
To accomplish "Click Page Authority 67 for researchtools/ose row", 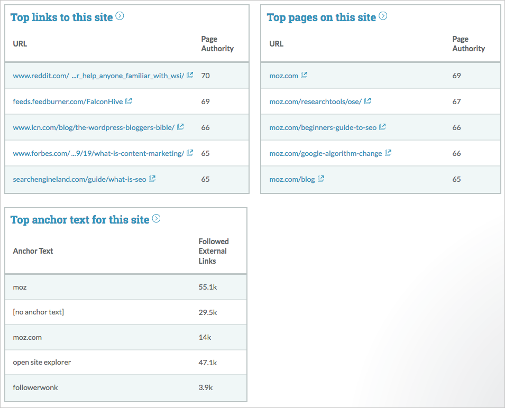I will coord(457,101).
